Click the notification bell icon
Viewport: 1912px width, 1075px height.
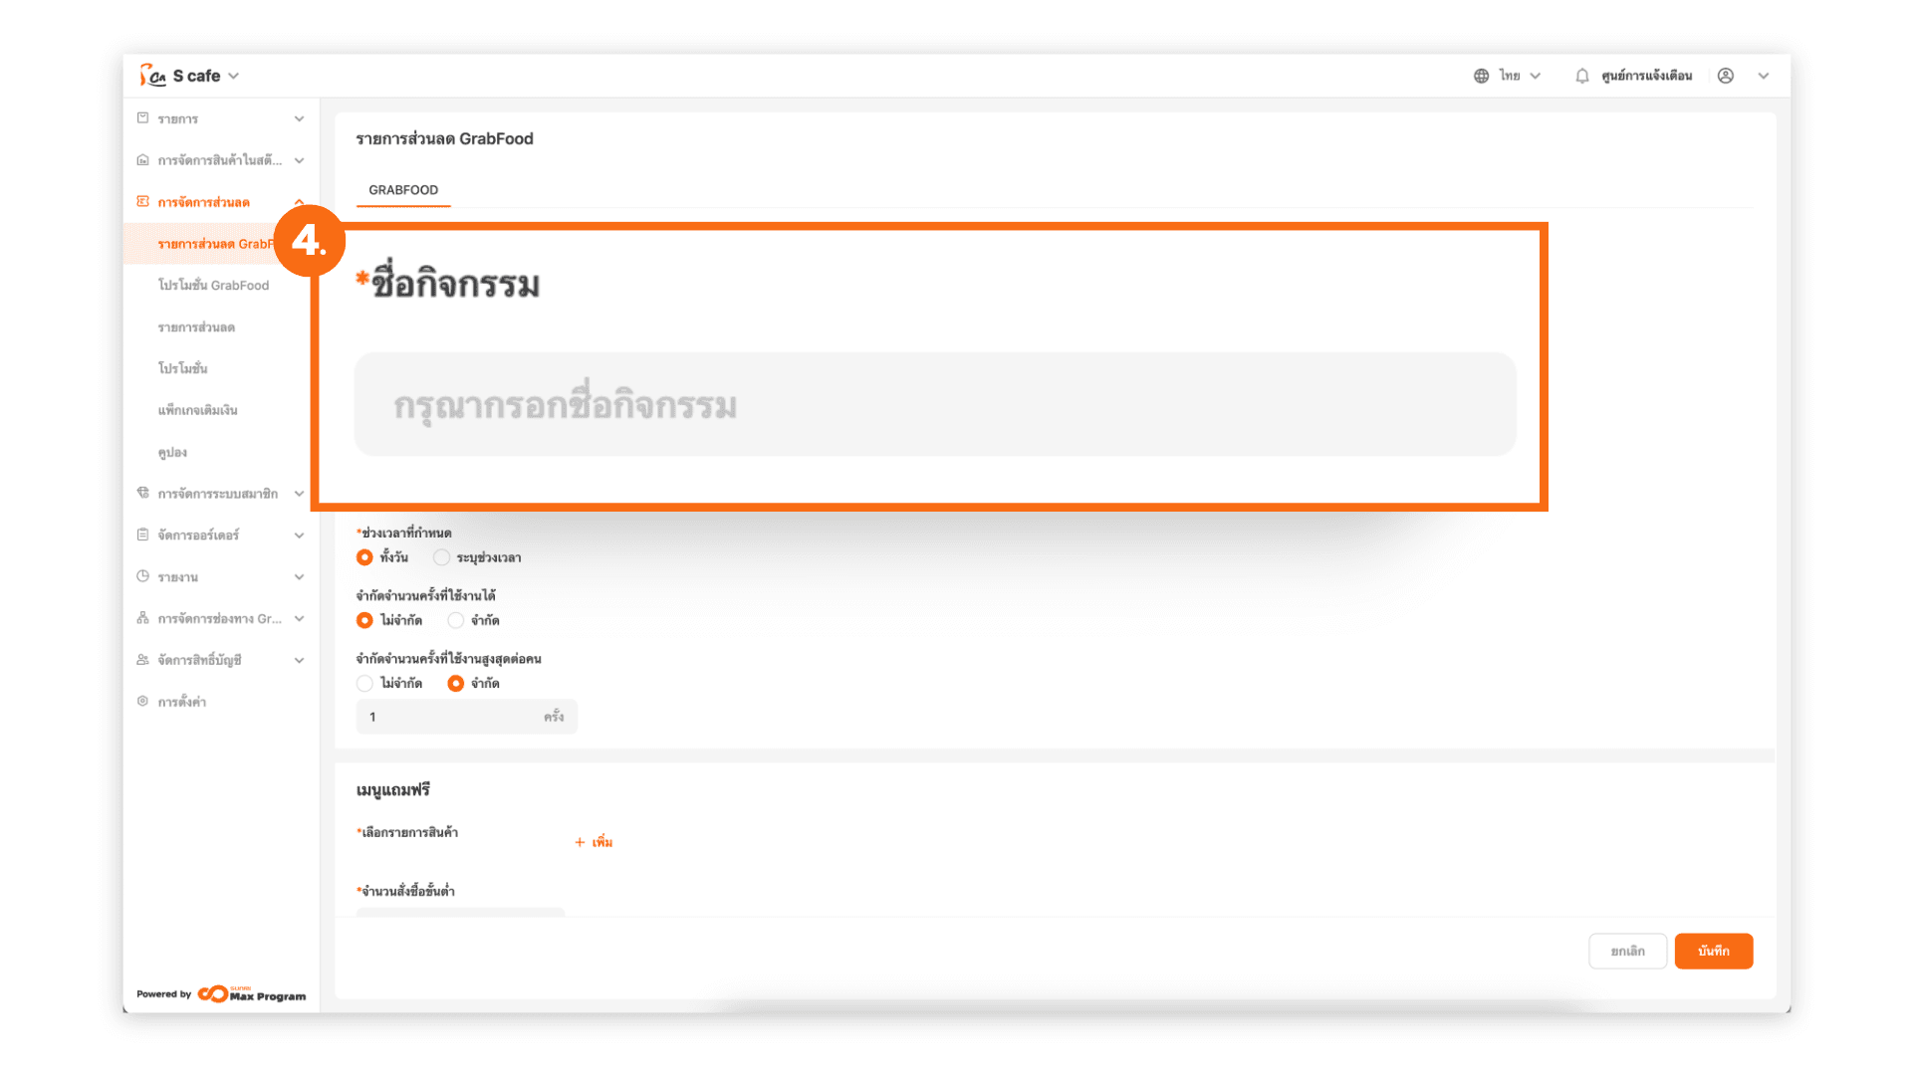(x=1581, y=76)
